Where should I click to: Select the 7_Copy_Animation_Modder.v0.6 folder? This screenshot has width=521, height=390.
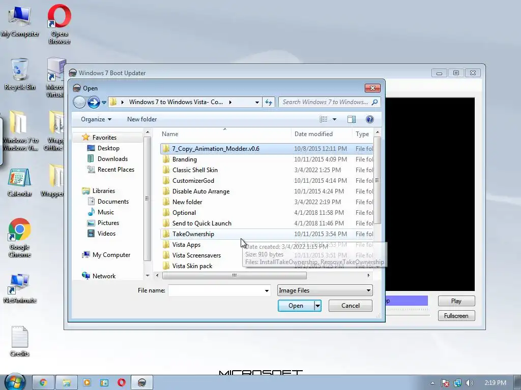coord(267,149)
